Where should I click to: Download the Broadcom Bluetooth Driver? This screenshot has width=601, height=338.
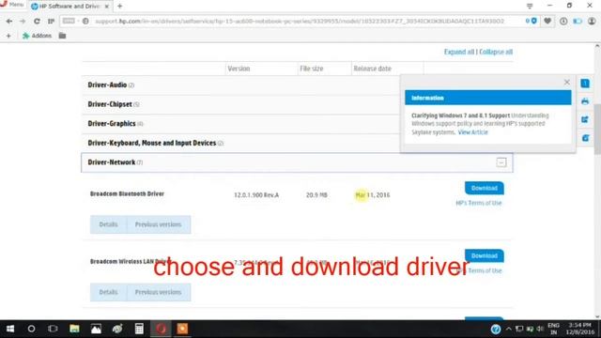485,188
